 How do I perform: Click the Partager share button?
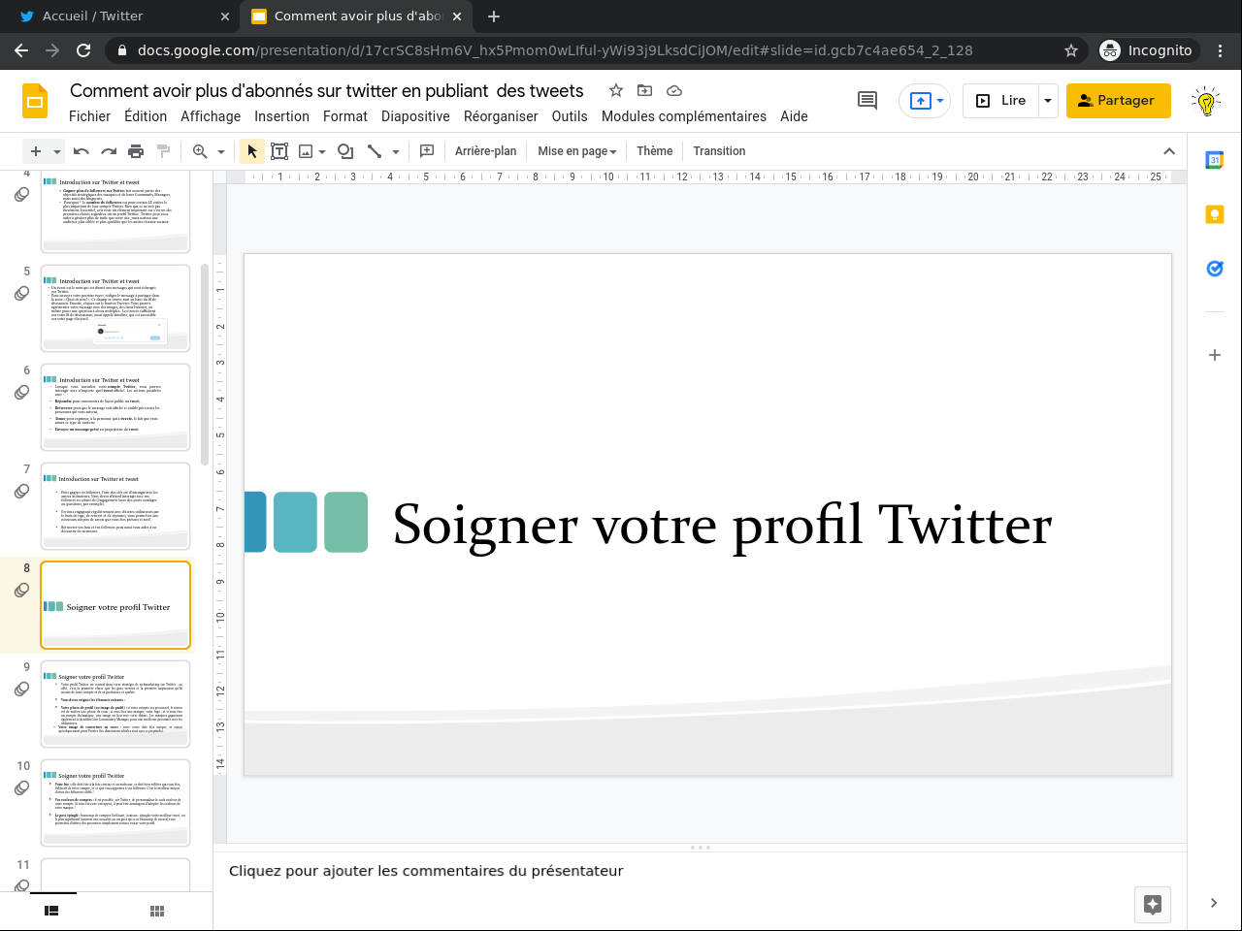click(x=1118, y=100)
